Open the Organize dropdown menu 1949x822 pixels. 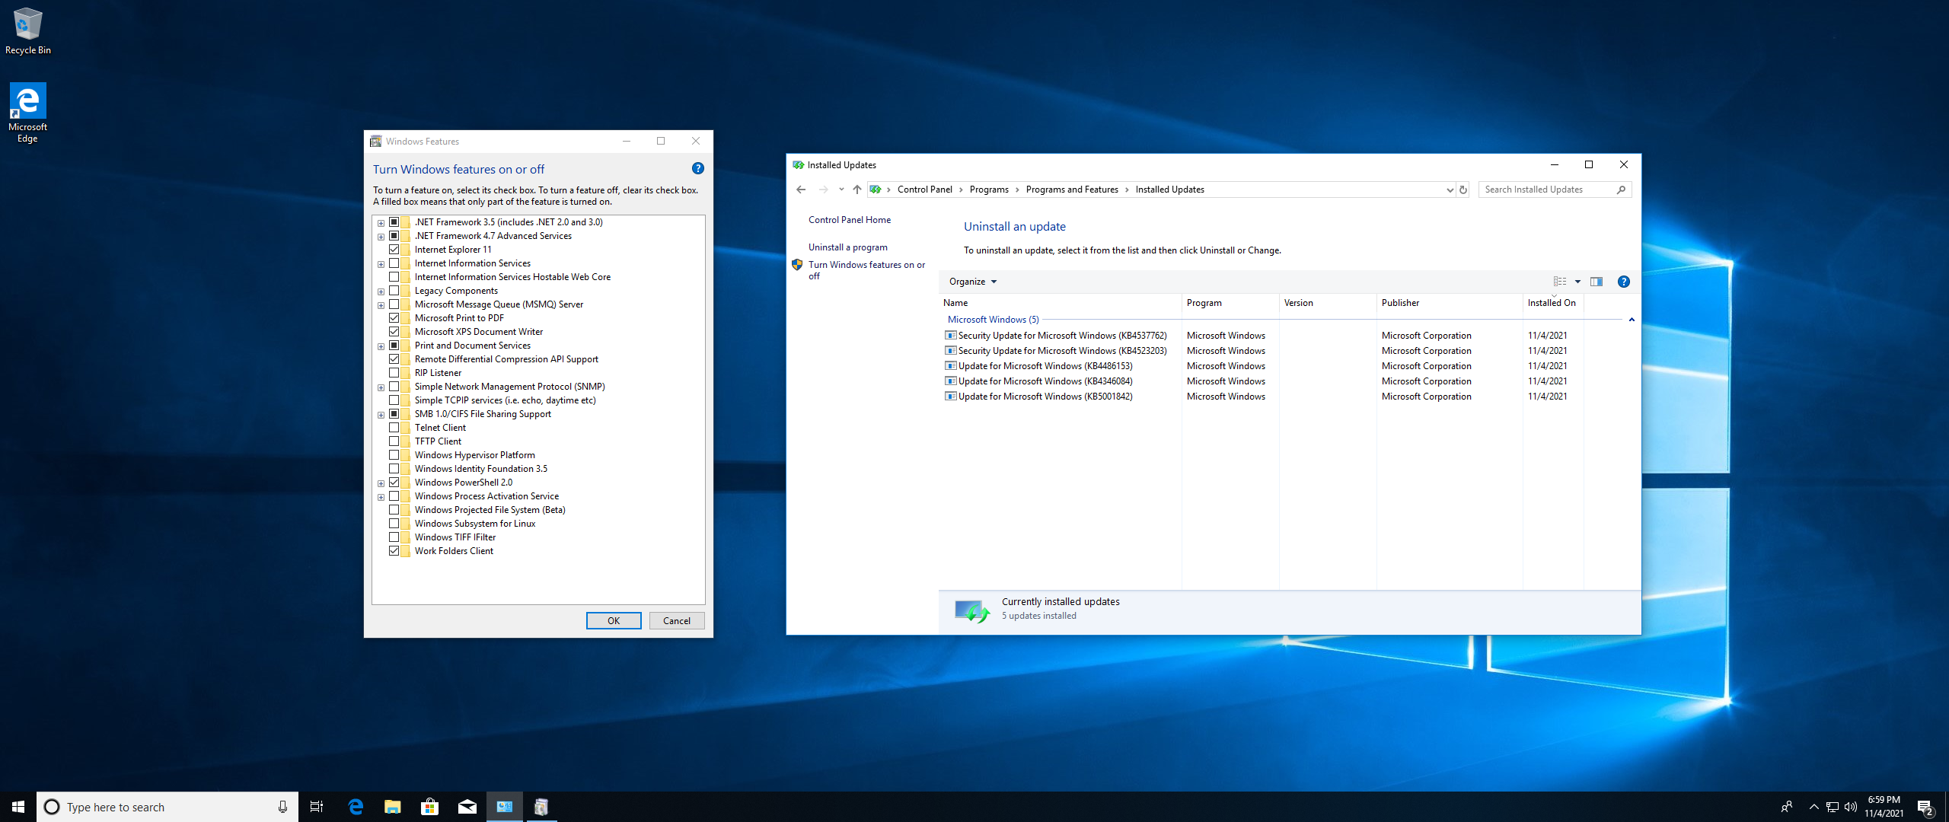[972, 282]
